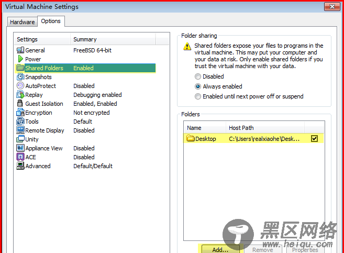Click the Replay icon

tap(20, 95)
